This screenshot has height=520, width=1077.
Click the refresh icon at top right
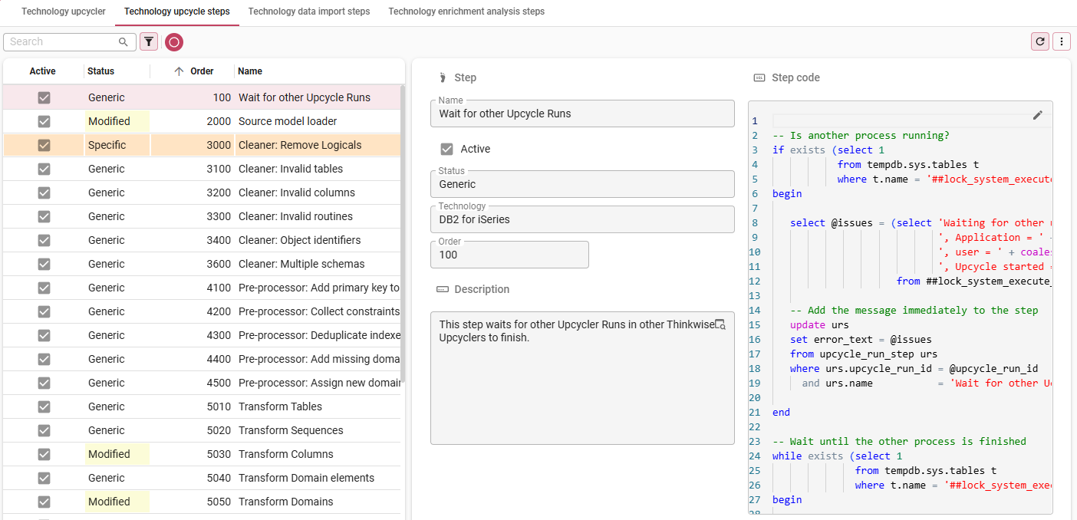coord(1040,41)
